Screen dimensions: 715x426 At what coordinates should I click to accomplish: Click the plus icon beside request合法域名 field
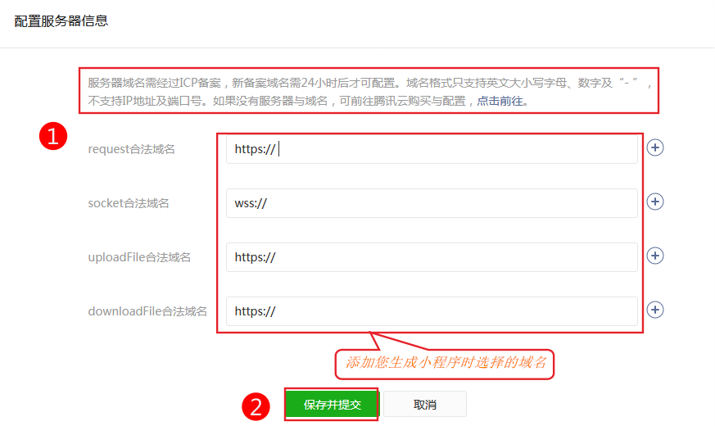(655, 147)
